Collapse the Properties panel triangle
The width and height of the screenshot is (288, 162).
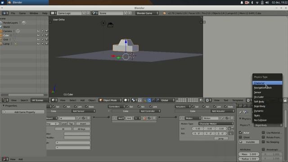pyautogui.click(x=3, y=106)
